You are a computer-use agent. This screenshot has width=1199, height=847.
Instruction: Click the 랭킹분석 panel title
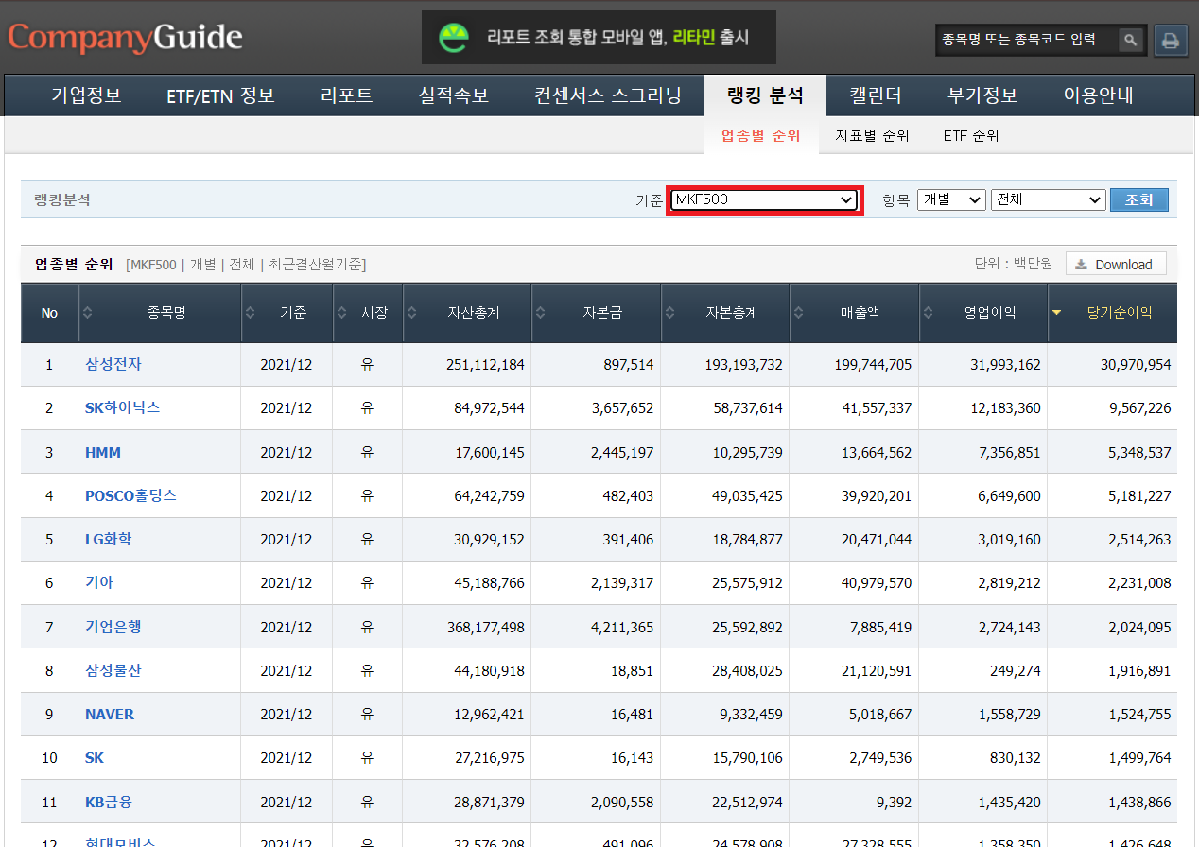(62, 199)
